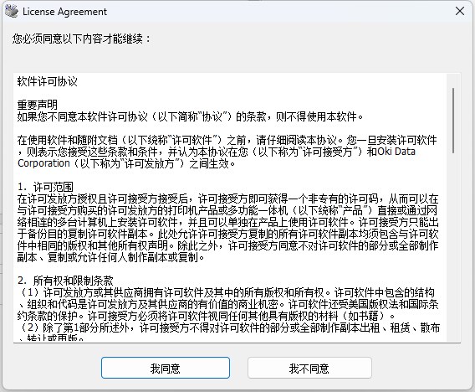The height and width of the screenshot is (392, 475).
Task: Click the prompt 您必须同意以下内容才能继续
Action: pyautogui.click(x=81, y=39)
